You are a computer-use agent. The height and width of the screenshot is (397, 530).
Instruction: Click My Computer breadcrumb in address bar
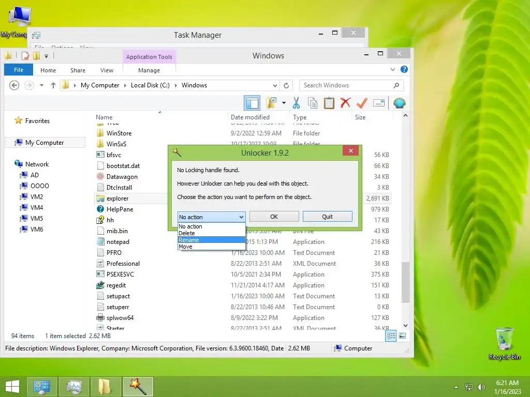click(x=100, y=85)
